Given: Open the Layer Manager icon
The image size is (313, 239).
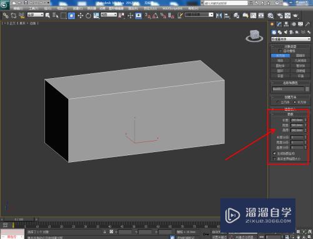Looking at the screenshot, I should click(x=236, y=16).
